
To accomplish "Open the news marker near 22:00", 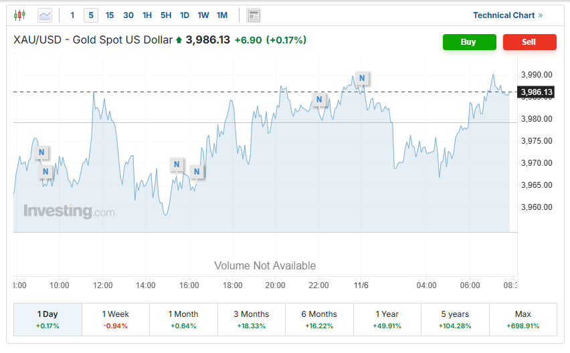I will coord(319,100).
